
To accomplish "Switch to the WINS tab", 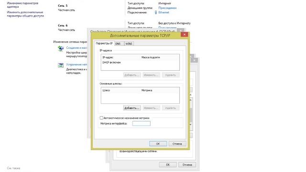I will [129, 43].
